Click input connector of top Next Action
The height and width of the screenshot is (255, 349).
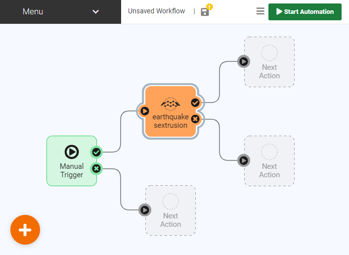coord(244,61)
